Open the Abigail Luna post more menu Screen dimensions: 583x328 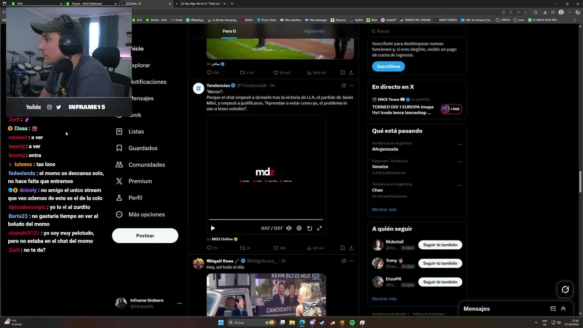(x=351, y=261)
